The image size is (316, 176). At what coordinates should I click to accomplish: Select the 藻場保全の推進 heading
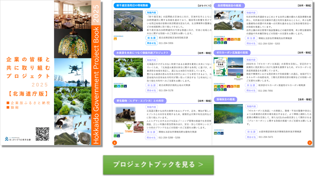226,99
